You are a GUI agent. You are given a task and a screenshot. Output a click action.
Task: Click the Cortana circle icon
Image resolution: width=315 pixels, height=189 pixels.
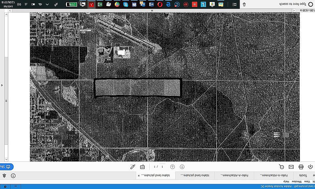coord(310,4)
